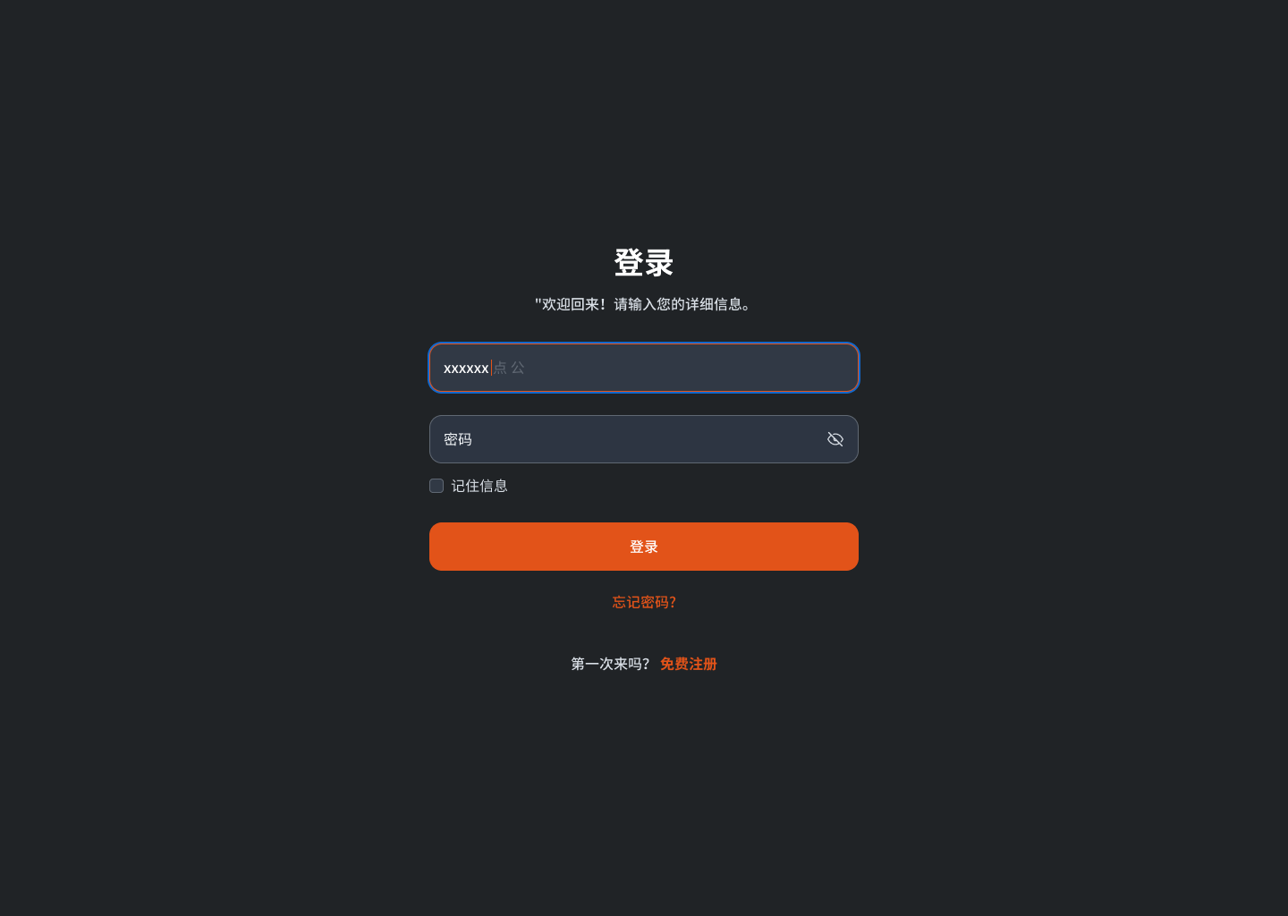Click the 记住信息 label text
The image size is (1288, 916).
pyautogui.click(x=479, y=486)
